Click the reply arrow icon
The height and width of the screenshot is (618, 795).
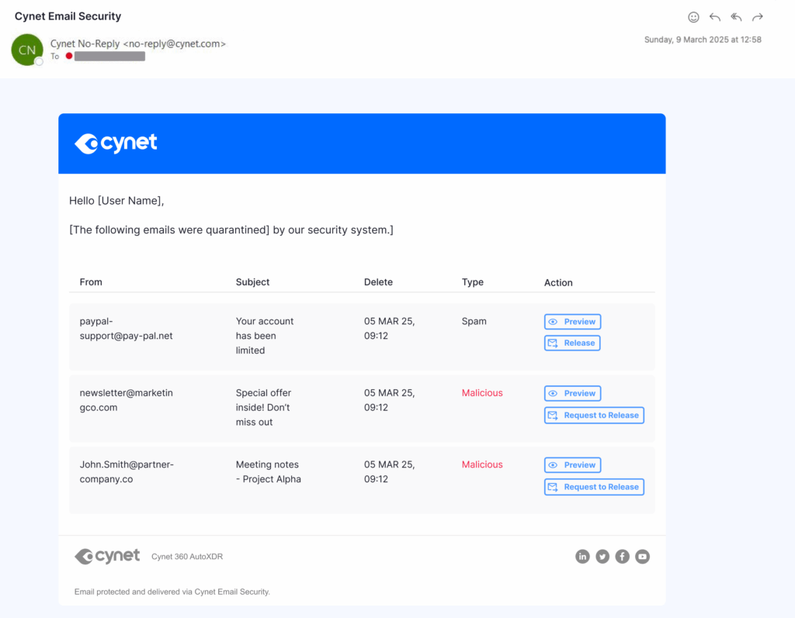pyautogui.click(x=714, y=16)
